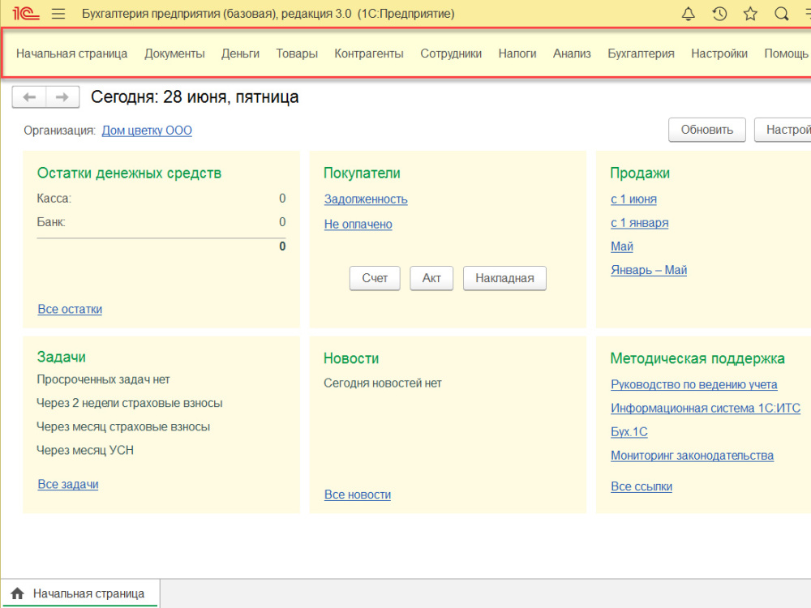811x608 pixels.
Task: Open Начальная страница menu section
Action: (71, 54)
